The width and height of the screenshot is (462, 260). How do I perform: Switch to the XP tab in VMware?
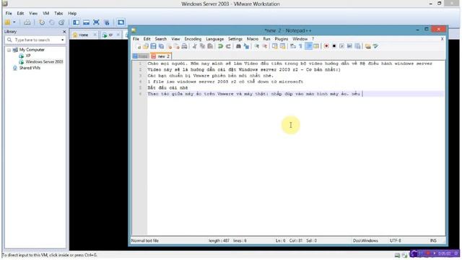110,35
